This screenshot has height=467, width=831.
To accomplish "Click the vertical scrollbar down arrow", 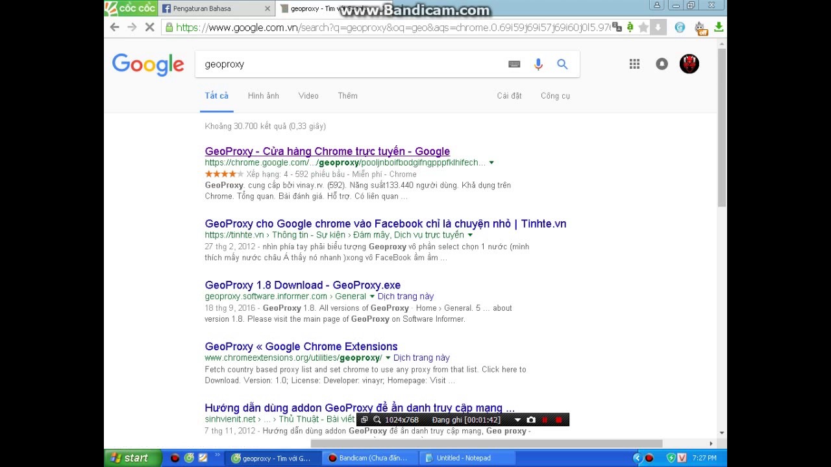I will (x=722, y=433).
